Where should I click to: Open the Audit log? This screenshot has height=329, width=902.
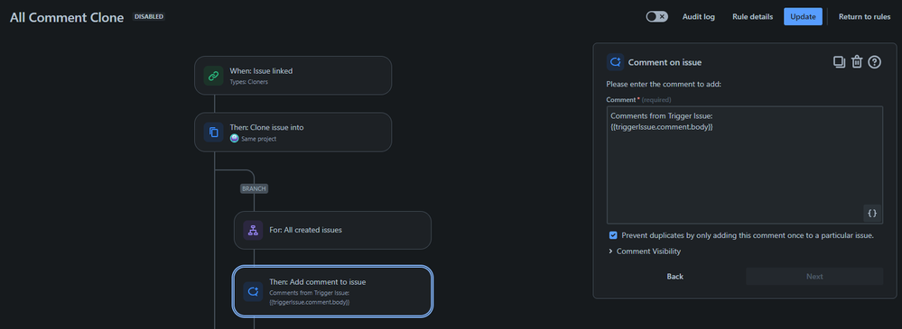pyautogui.click(x=698, y=16)
